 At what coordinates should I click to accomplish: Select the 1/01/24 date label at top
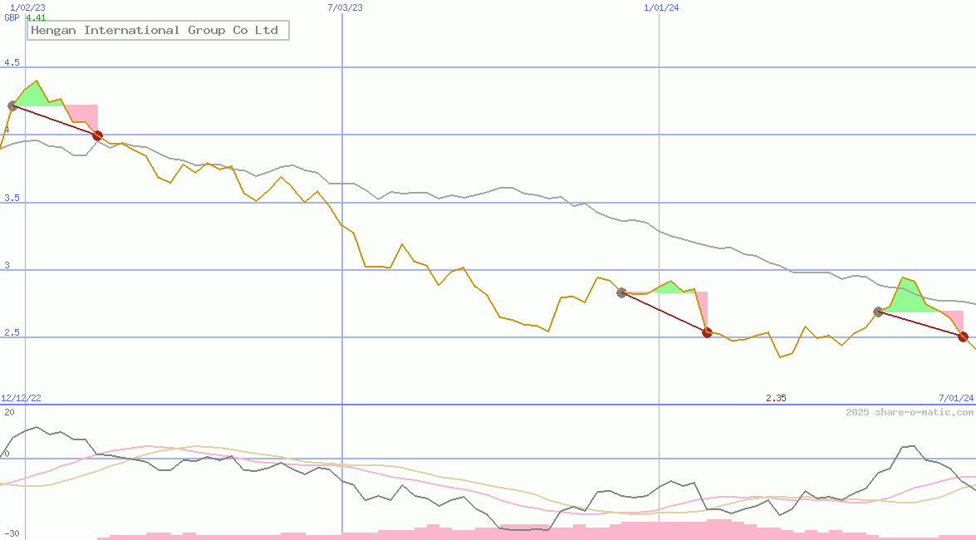click(x=661, y=7)
